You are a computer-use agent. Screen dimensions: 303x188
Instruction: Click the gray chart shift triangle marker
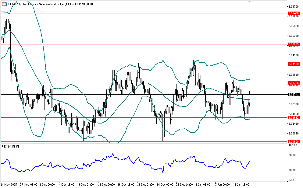click(250, 2)
